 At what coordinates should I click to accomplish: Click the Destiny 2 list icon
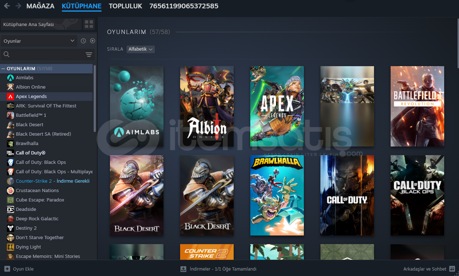tap(10, 228)
